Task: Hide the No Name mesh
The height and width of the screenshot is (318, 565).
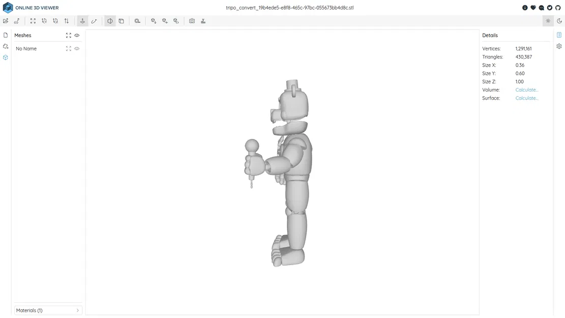Action: click(77, 48)
